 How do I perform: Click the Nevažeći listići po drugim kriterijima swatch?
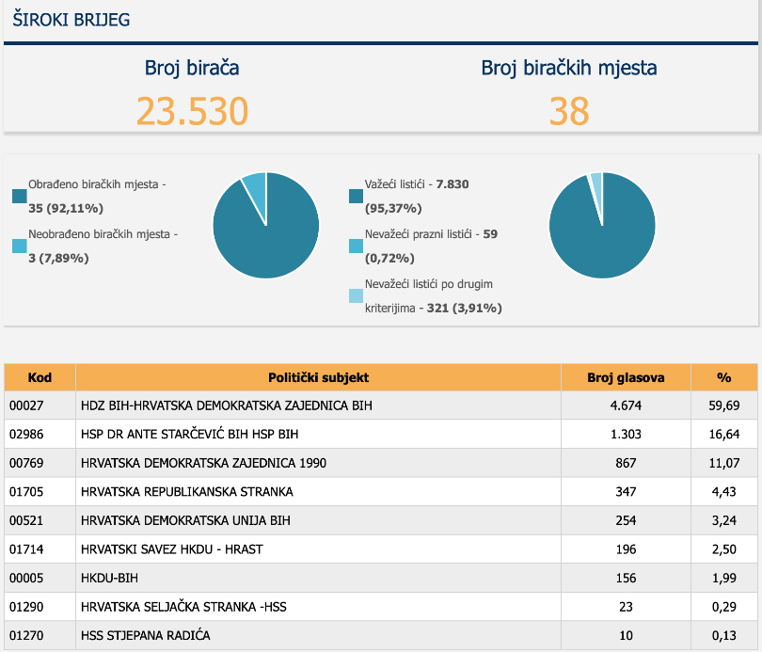[x=357, y=295]
